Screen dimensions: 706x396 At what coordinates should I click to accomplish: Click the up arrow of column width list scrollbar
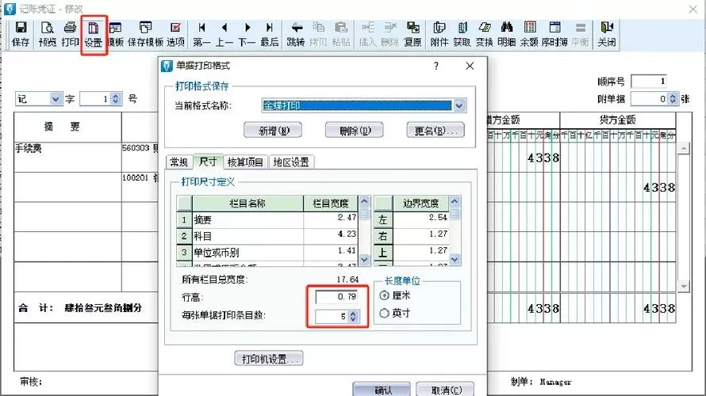pos(364,201)
